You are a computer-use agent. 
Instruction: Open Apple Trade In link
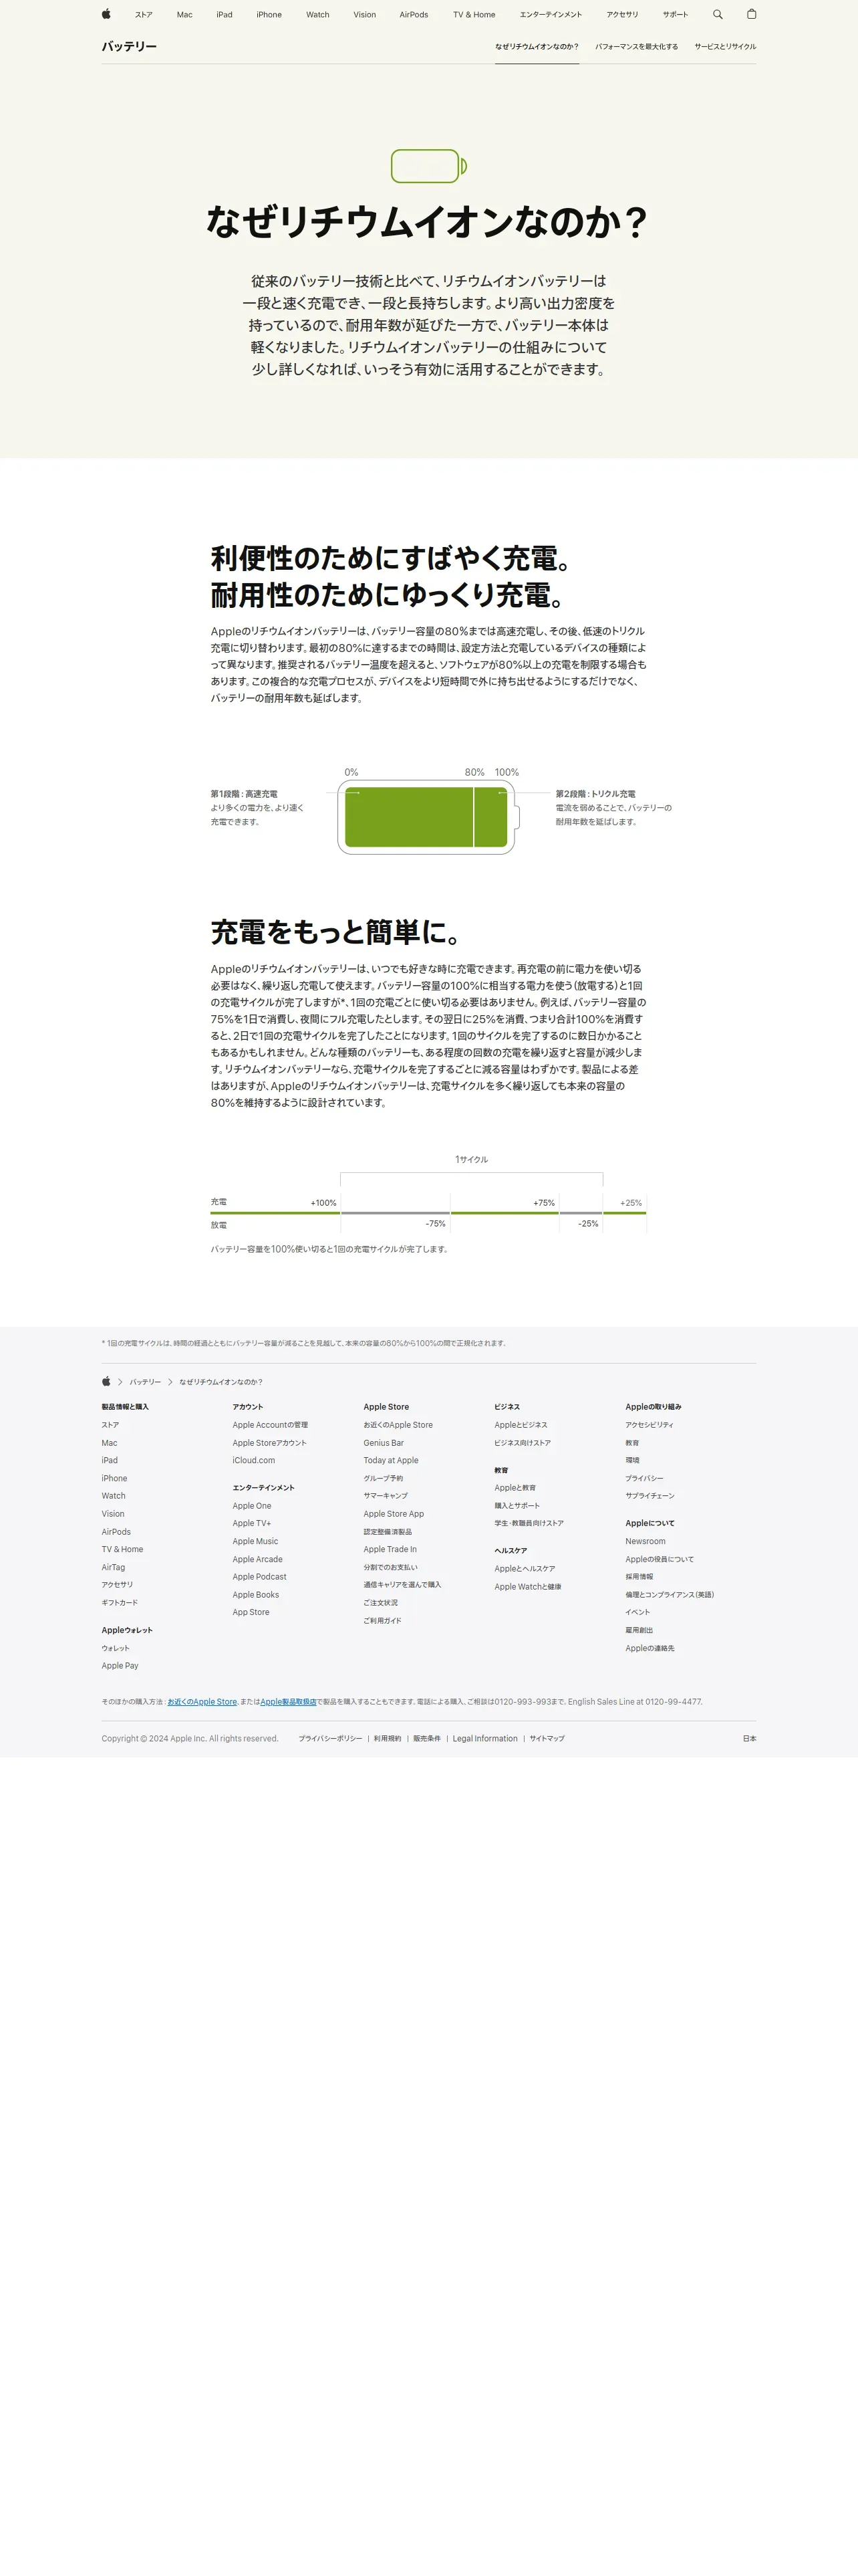pyautogui.click(x=390, y=1549)
